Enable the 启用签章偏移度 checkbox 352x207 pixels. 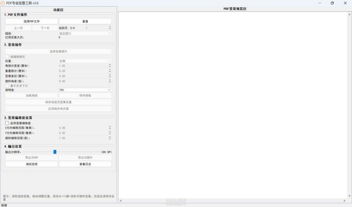pos(7,123)
